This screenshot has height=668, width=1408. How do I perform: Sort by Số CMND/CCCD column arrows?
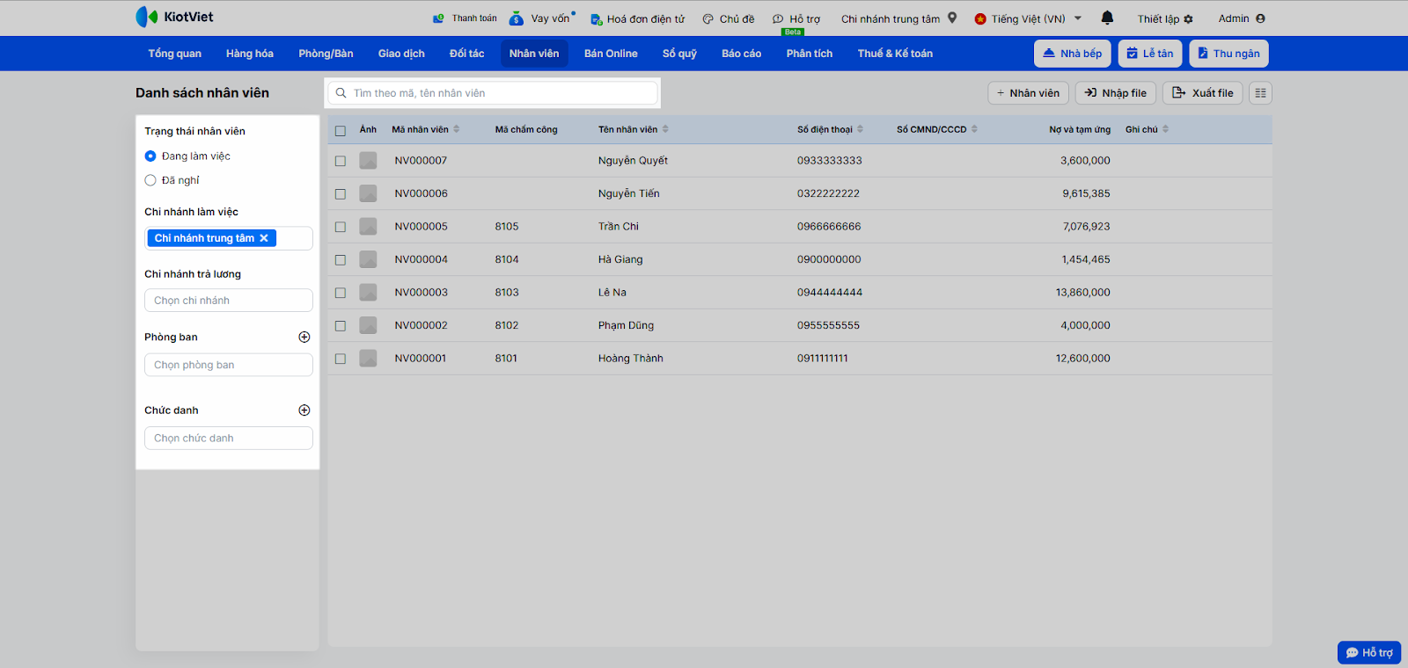[x=974, y=129]
